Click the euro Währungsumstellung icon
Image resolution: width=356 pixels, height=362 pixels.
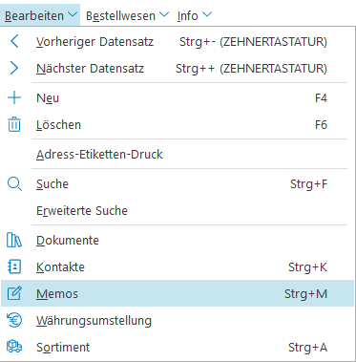coord(14,320)
